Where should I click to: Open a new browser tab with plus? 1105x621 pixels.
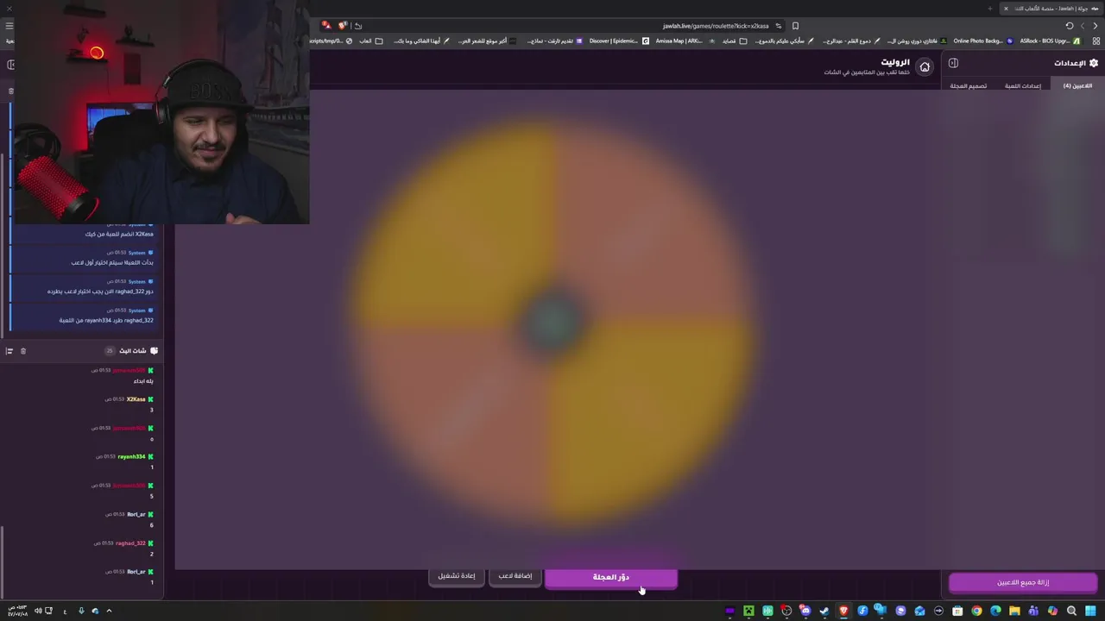tap(989, 9)
